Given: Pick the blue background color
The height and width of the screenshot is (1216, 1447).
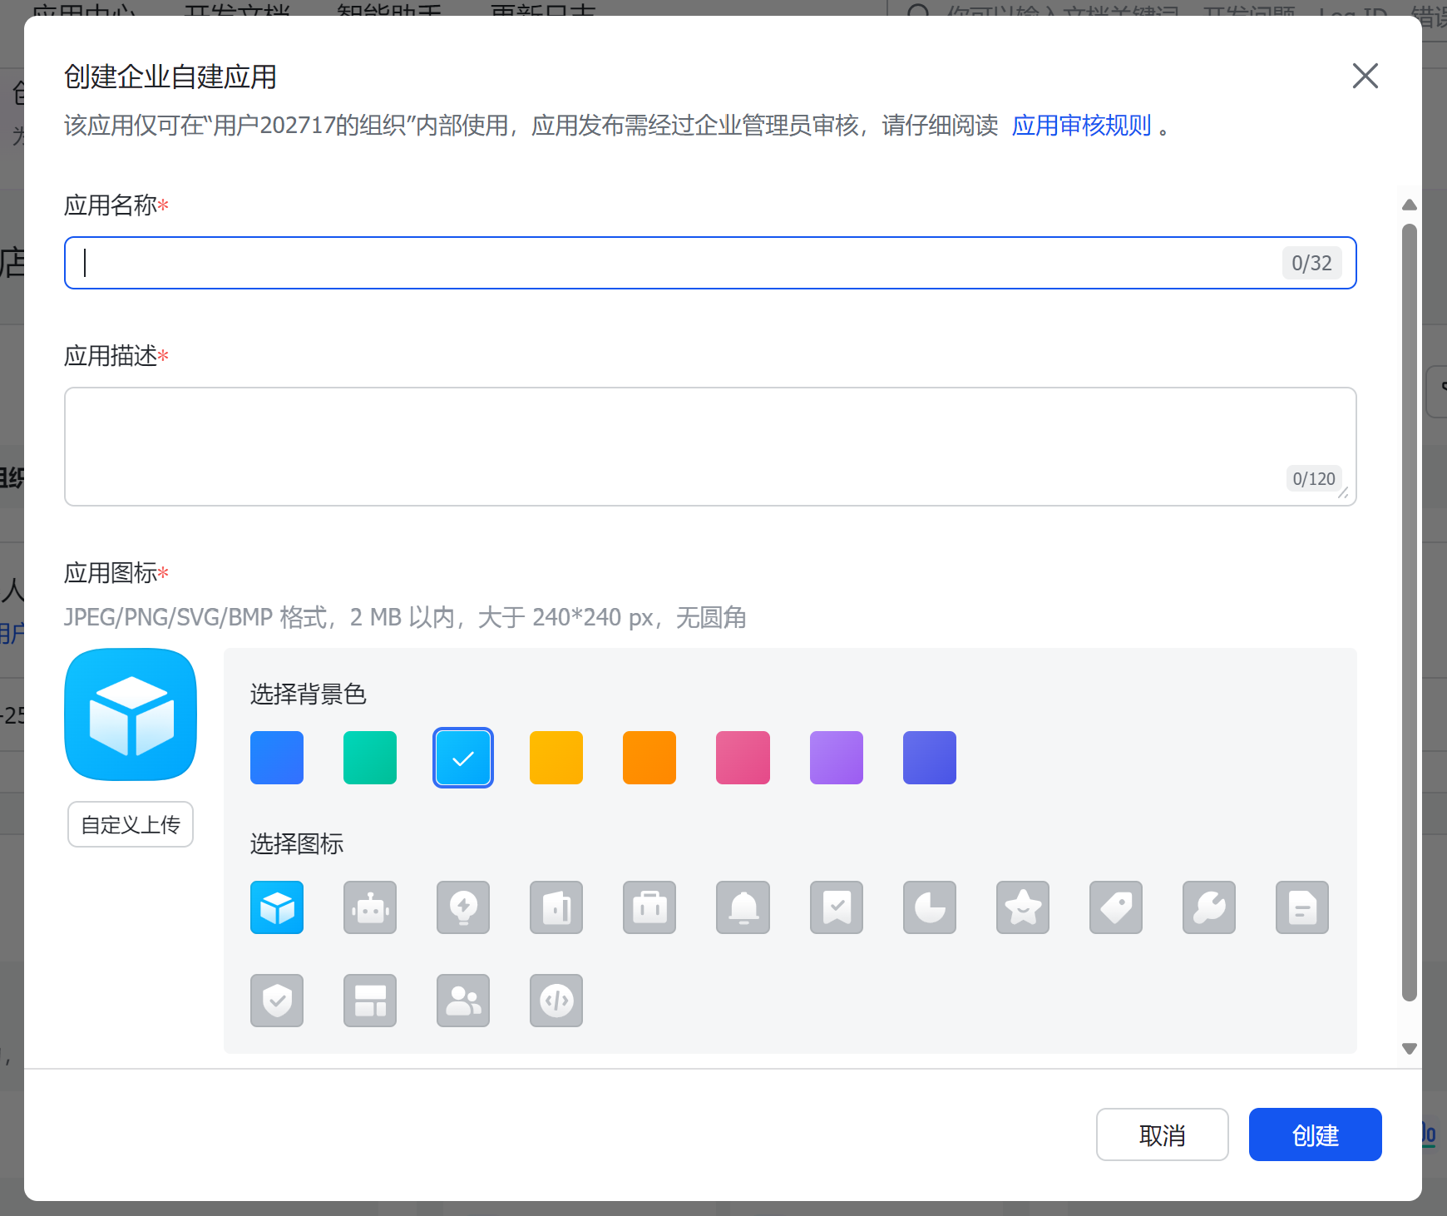Looking at the screenshot, I should (277, 758).
